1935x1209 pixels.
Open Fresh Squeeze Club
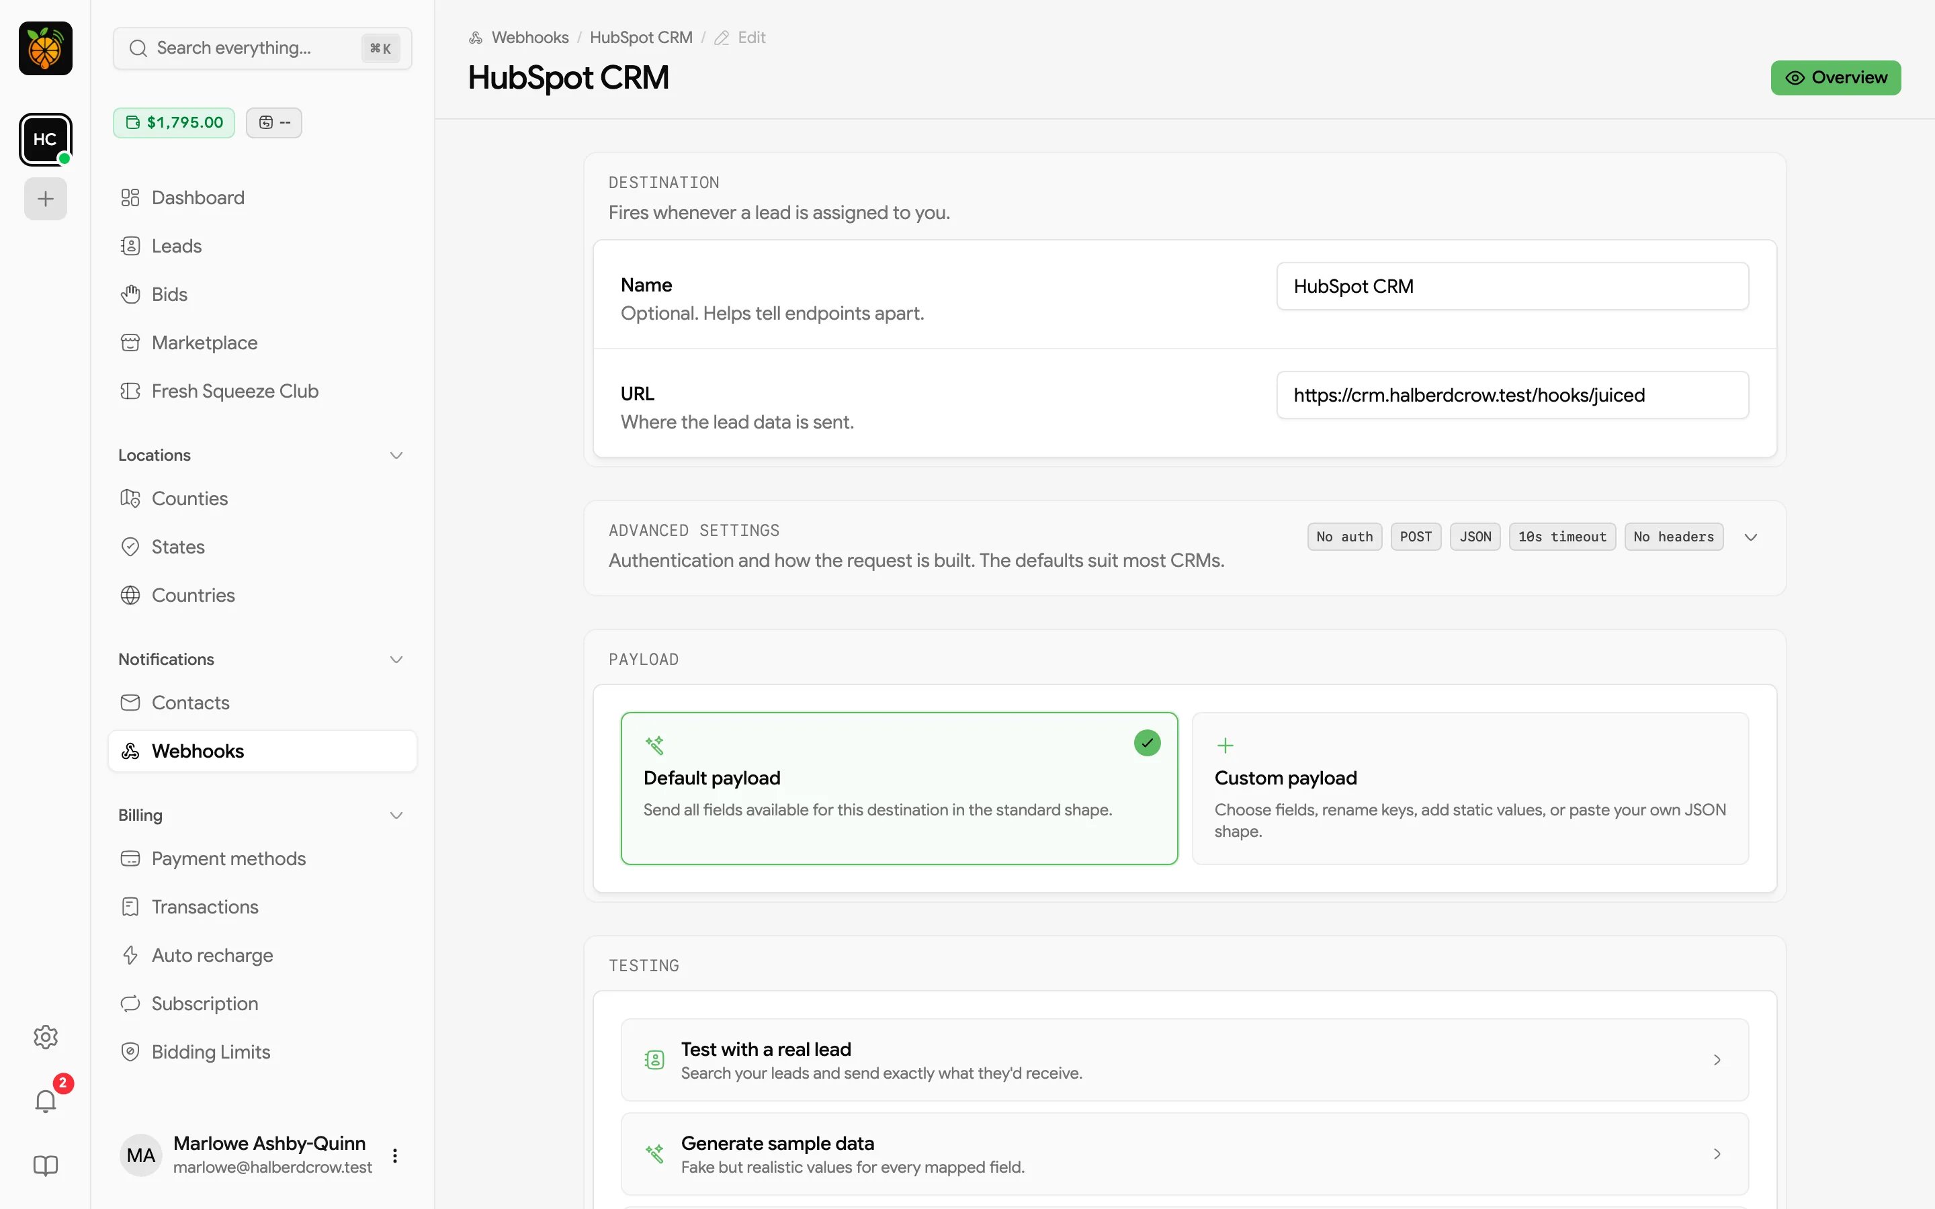[x=262, y=391]
